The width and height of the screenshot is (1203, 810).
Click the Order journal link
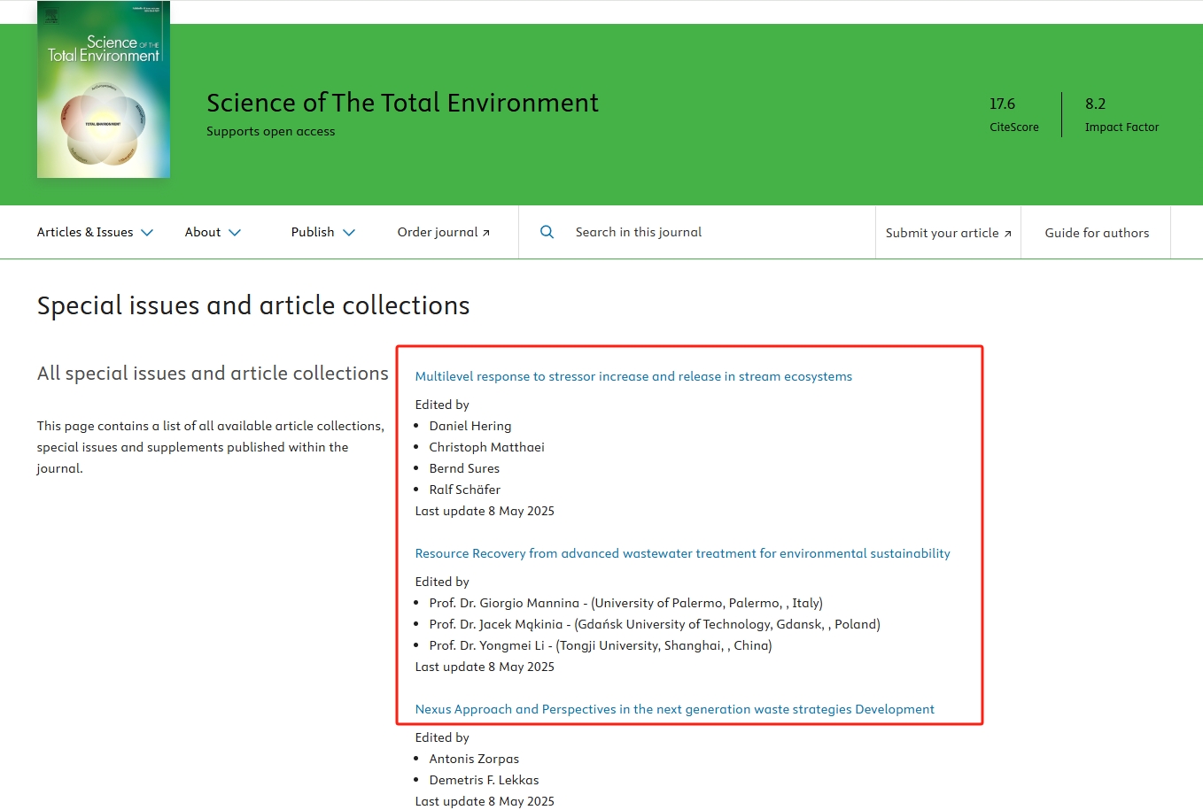[437, 232]
